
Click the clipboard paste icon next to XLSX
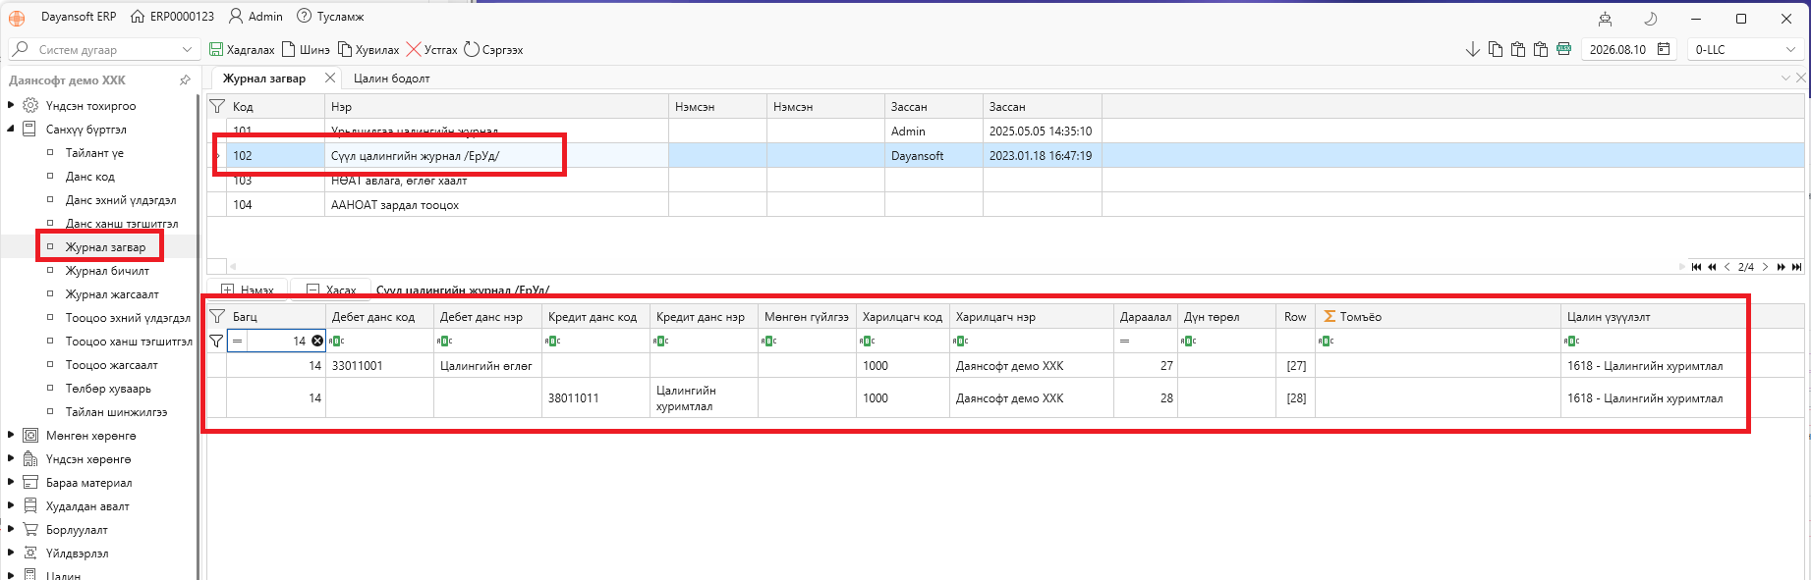coord(1541,49)
